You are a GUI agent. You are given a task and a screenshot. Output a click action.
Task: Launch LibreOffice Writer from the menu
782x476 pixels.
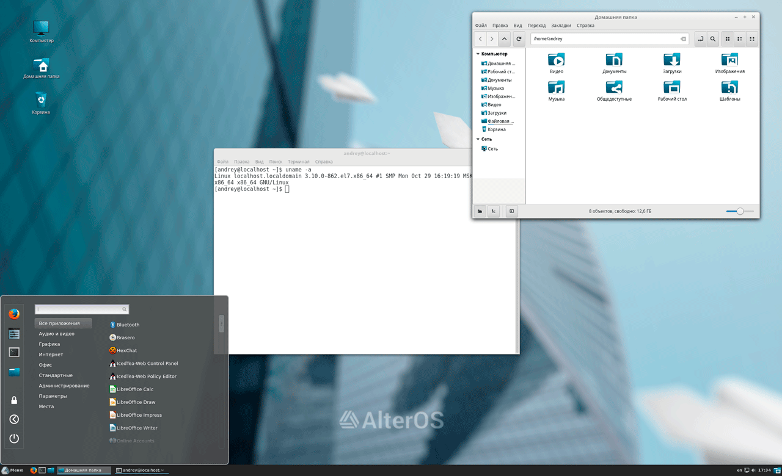point(133,428)
